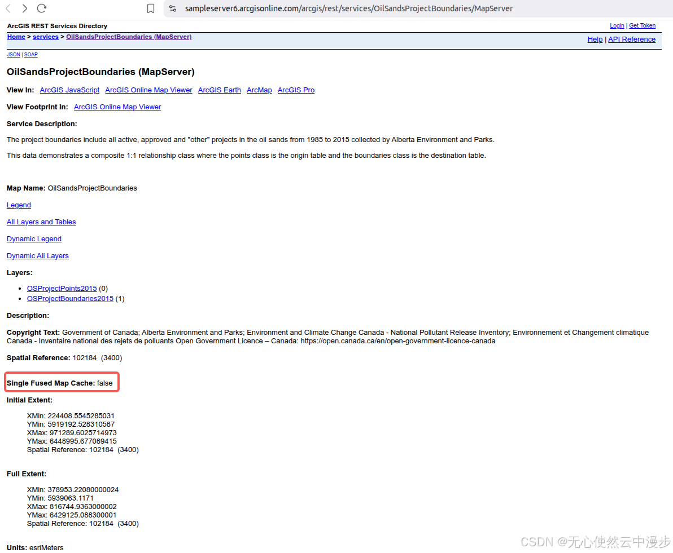Open View In ArcGIS Online Map Viewer
This screenshot has height=553, width=673.
point(148,90)
